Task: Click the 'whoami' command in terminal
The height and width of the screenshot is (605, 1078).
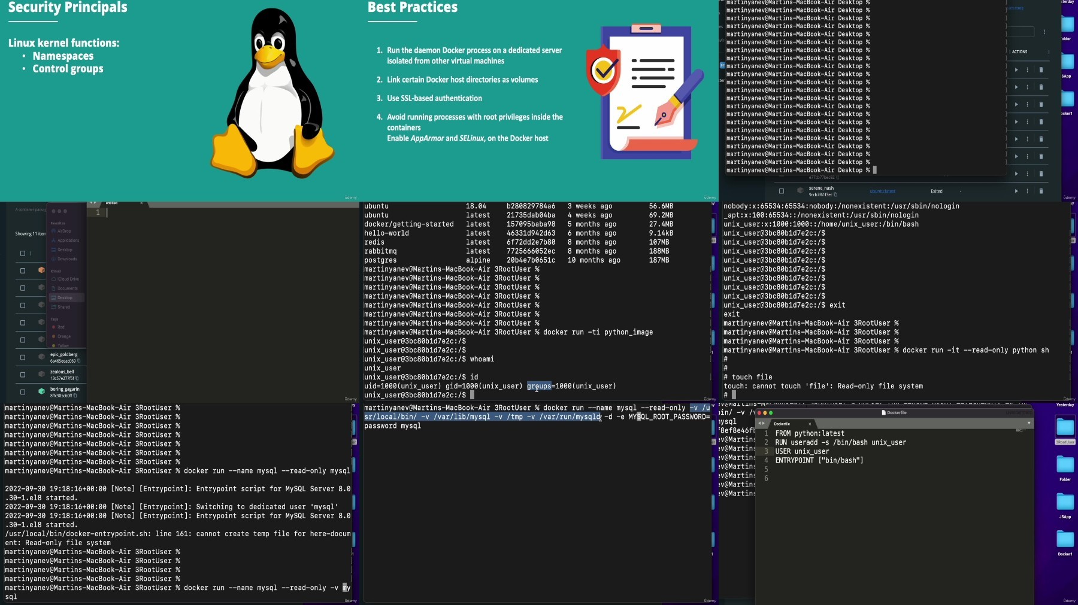Action: tap(482, 359)
